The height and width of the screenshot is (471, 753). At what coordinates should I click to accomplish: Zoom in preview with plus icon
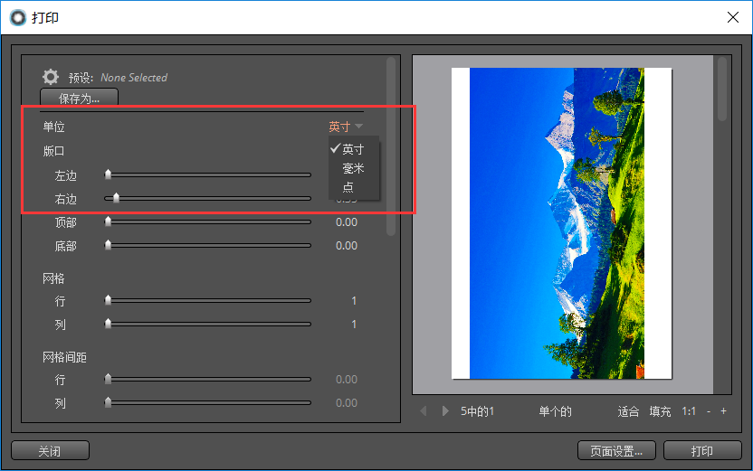click(x=723, y=411)
